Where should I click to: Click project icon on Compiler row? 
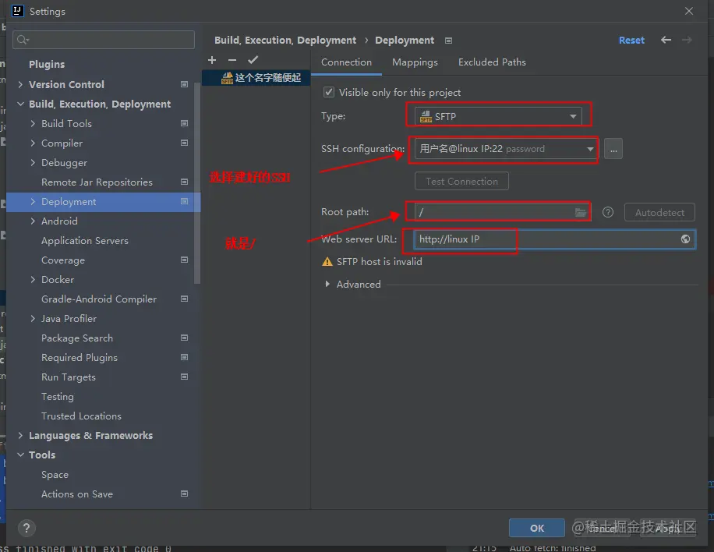pos(185,143)
